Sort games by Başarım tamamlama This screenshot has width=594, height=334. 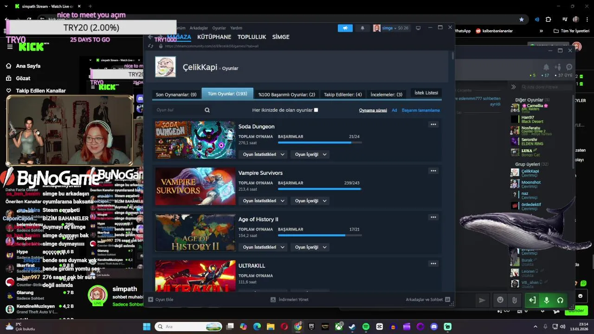pyautogui.click(x=421, y=110)
